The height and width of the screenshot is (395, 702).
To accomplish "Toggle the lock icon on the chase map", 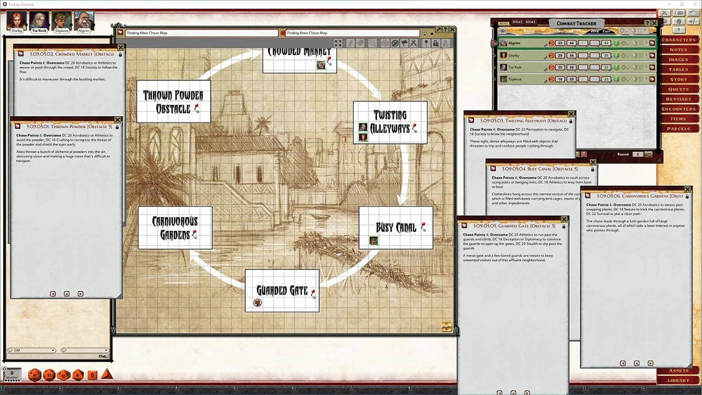I will tap(436, 43).
